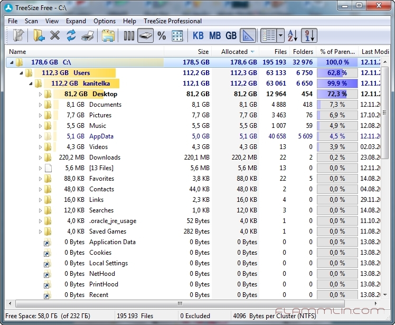The image size is (395, 325).
Task: Click the Stop scan X icon
Action: [x=55, y=35]
